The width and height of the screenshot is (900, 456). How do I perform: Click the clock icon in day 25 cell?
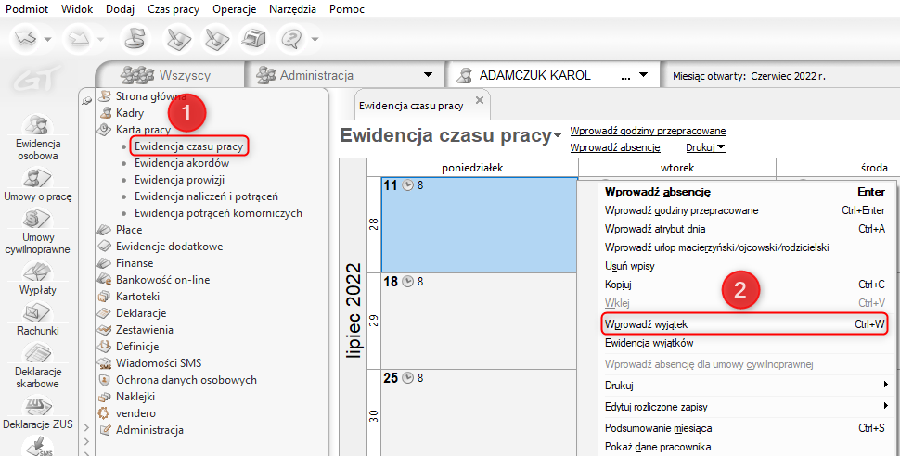click(x=407, y=378)
